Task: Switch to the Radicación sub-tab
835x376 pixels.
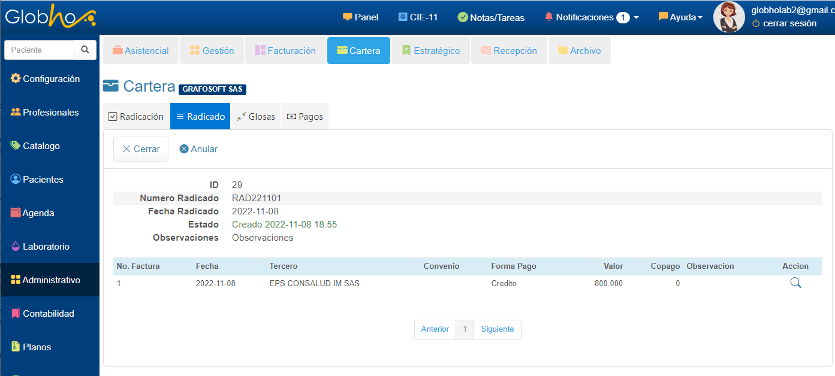Action: point(136,117)
